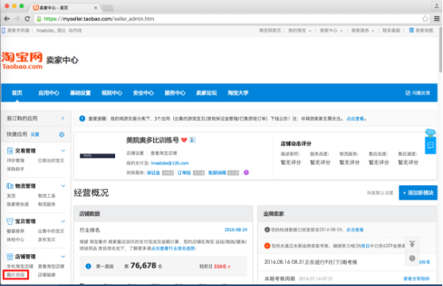Image resolution: width=443 pixels, height=286 pixels.
Task: Open the 基础设置 navigation tab
Action: click(x=80, y=93)
